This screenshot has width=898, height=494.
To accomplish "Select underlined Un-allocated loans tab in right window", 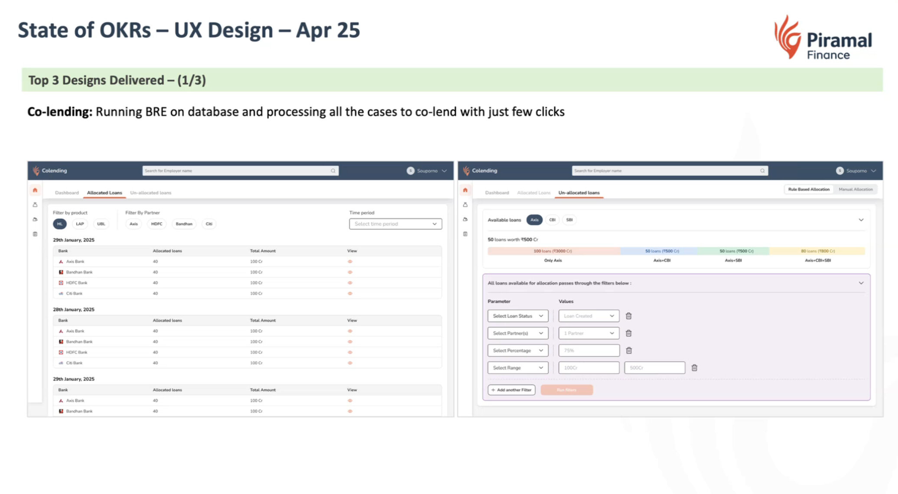I will click(x=579, y=193).
